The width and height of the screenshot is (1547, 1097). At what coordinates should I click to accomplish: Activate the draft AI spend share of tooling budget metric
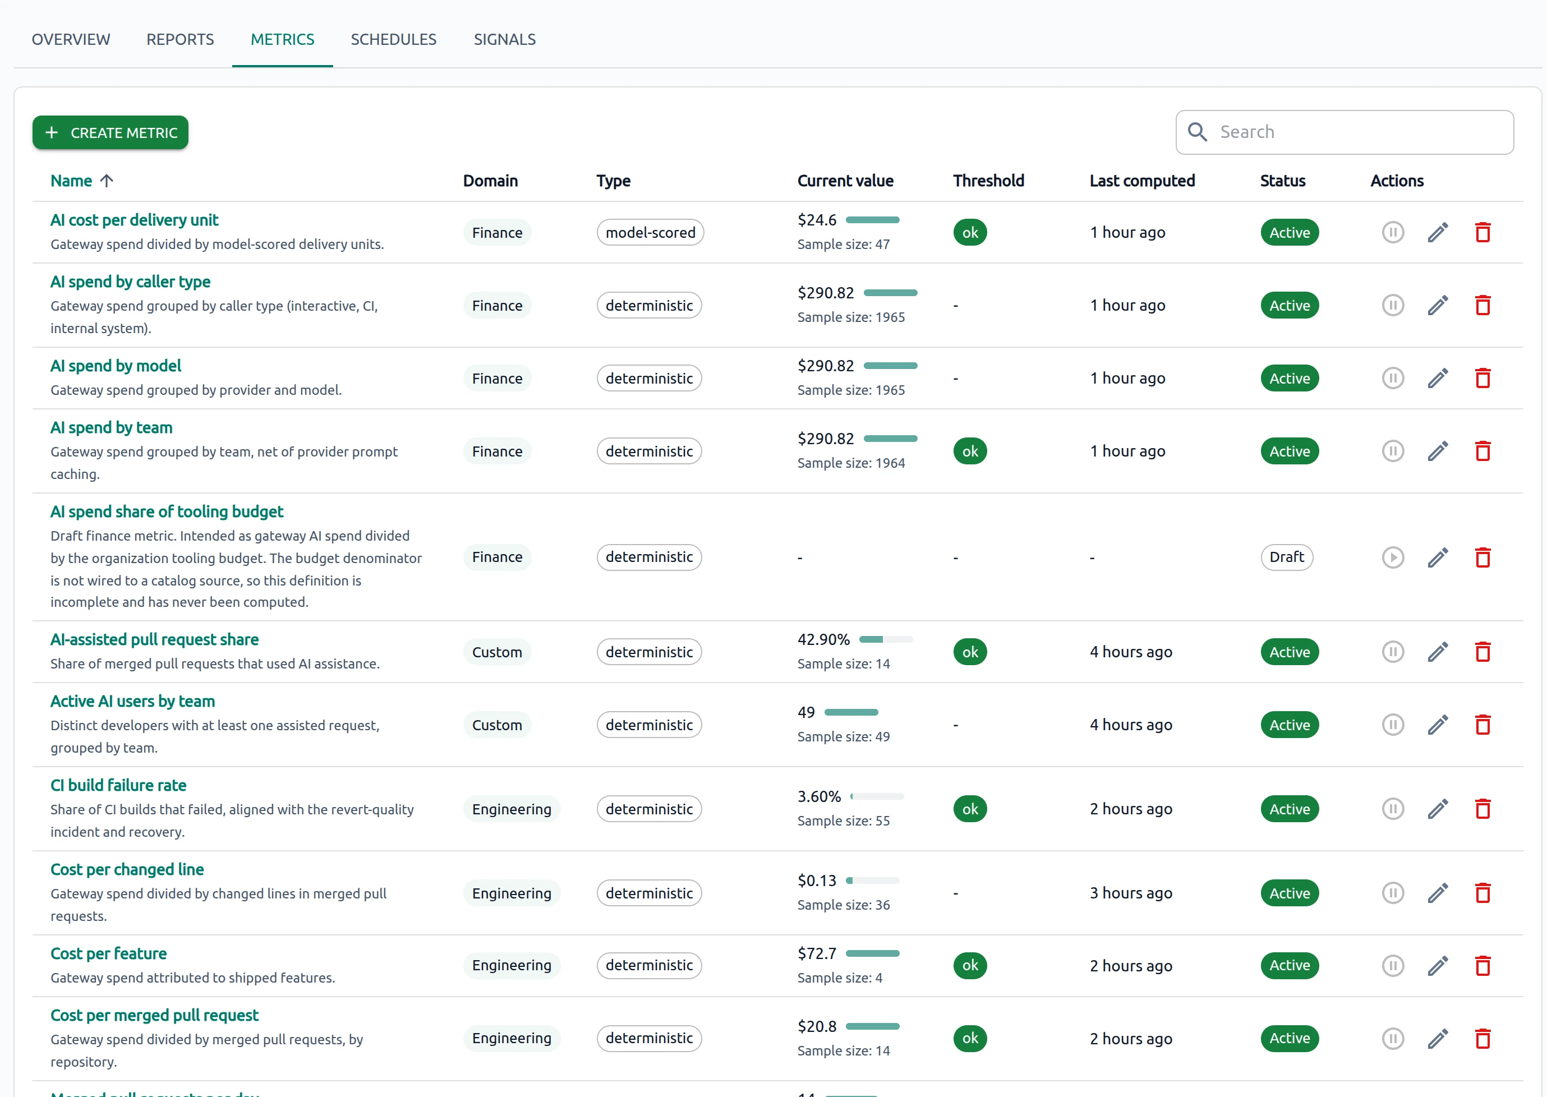tap(1392, 557)
